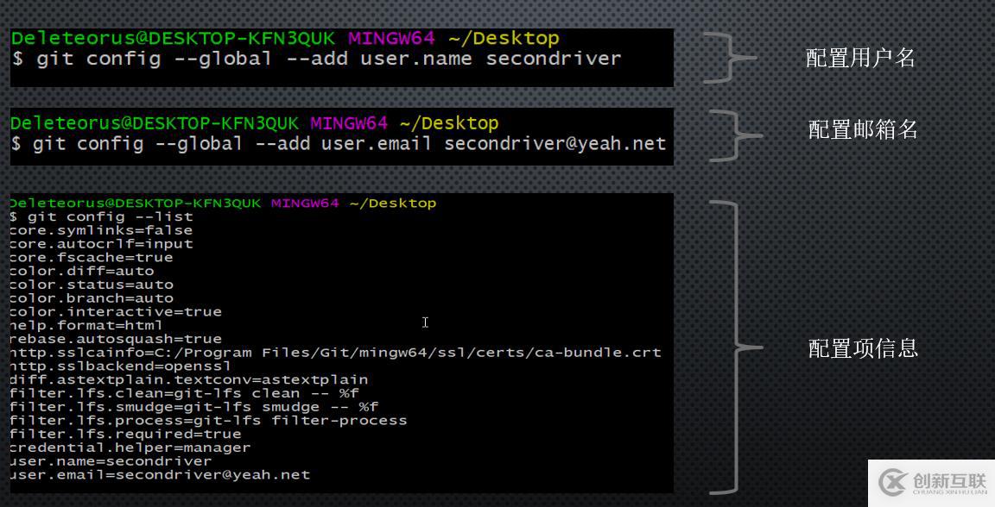Select the line 'color.status=auto'
Image resolution: width=995 pixels, height=507 pixels.
point(92,285)
